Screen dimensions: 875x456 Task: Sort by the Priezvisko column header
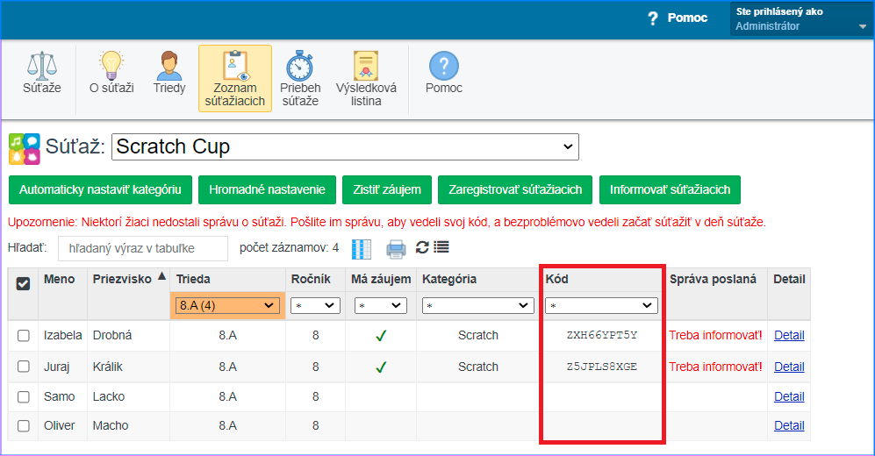tap(122, 279)
